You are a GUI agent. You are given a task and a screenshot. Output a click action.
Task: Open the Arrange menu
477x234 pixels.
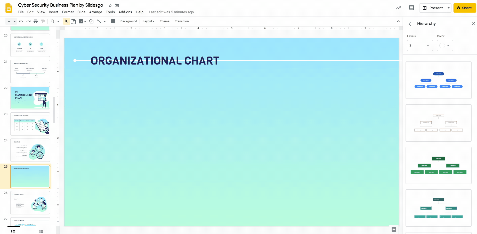[96, 12]
